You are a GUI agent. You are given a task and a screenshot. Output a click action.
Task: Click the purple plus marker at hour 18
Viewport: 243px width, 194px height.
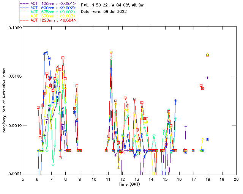coord(207,78)
